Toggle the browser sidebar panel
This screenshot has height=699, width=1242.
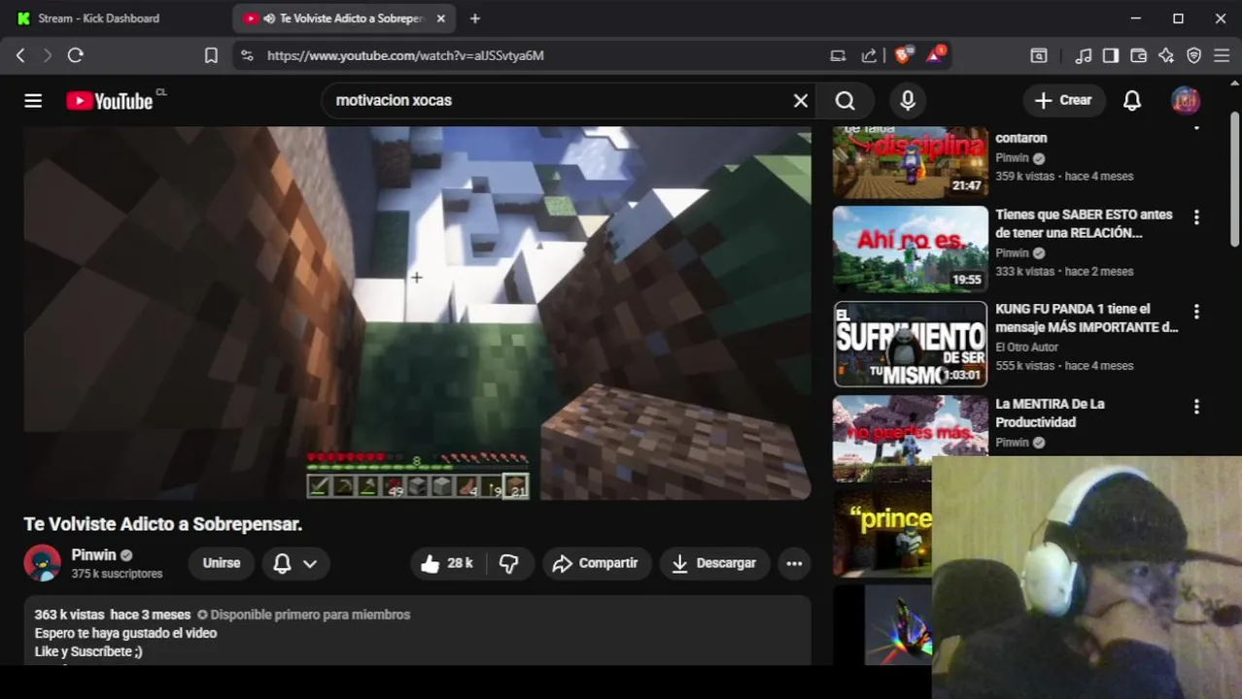point(1111,55)
